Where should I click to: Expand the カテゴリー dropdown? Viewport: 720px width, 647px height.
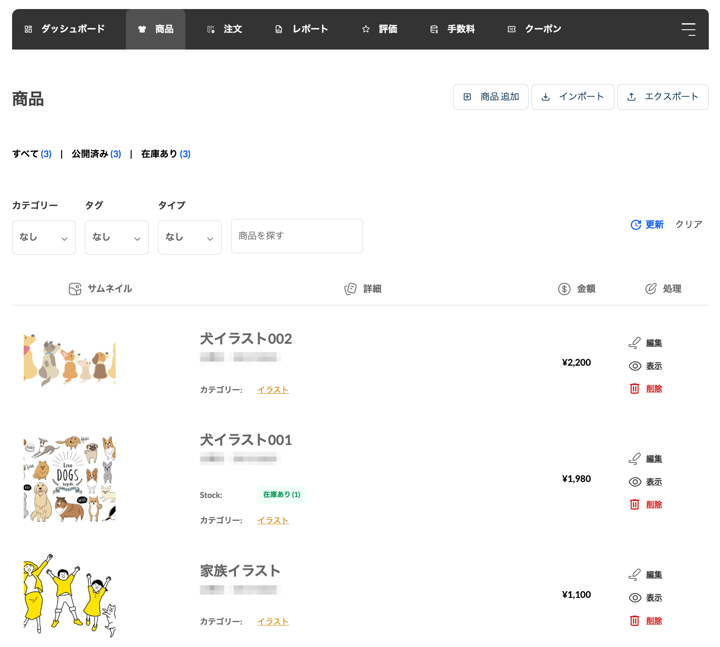pos(44,237)
